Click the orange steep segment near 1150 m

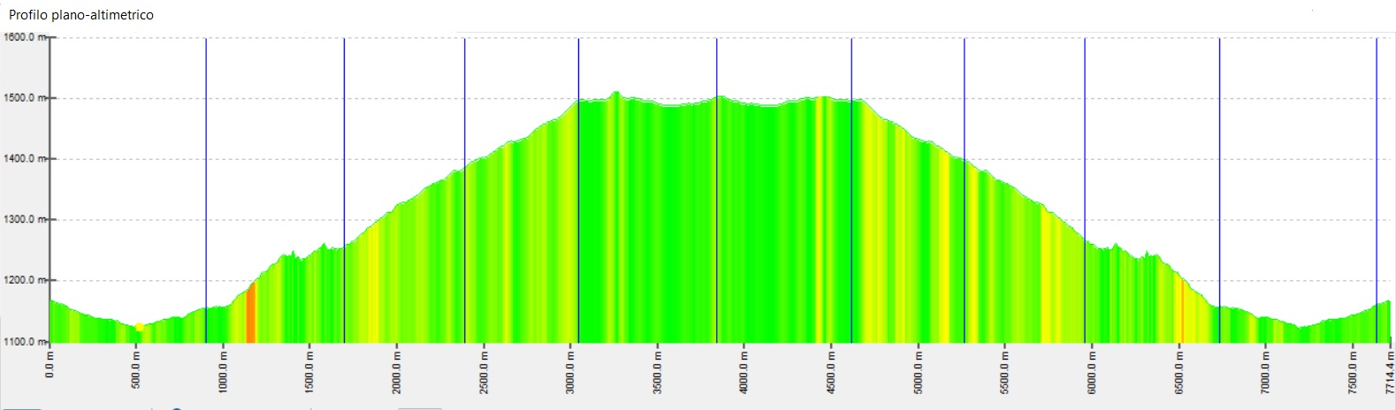251,314
